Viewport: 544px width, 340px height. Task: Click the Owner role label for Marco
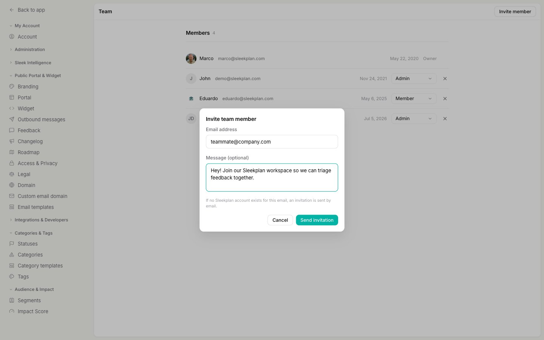(430, 59)
